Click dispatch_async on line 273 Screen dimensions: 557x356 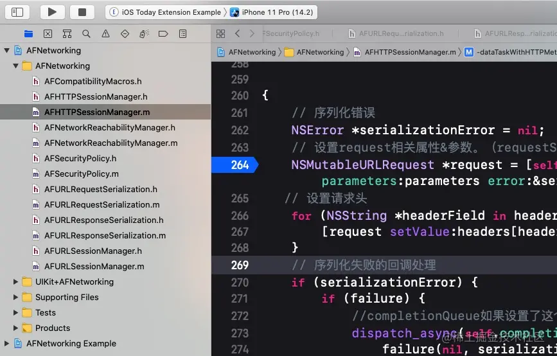click(404, 334)
